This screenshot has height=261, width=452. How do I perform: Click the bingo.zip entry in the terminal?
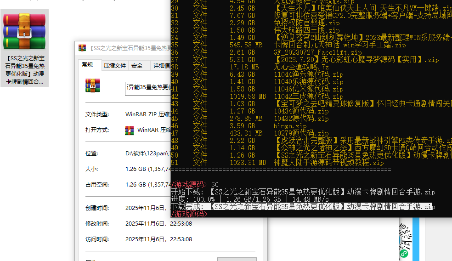289,125
